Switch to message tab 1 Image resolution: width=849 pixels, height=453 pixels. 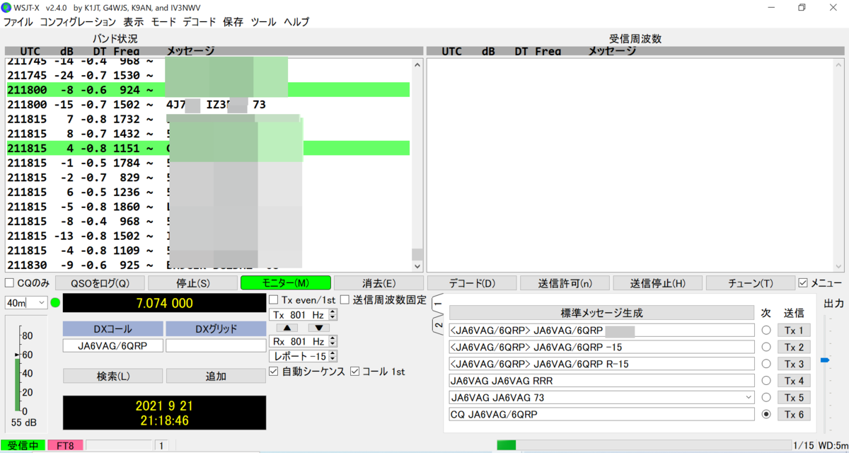click(438, 304)
